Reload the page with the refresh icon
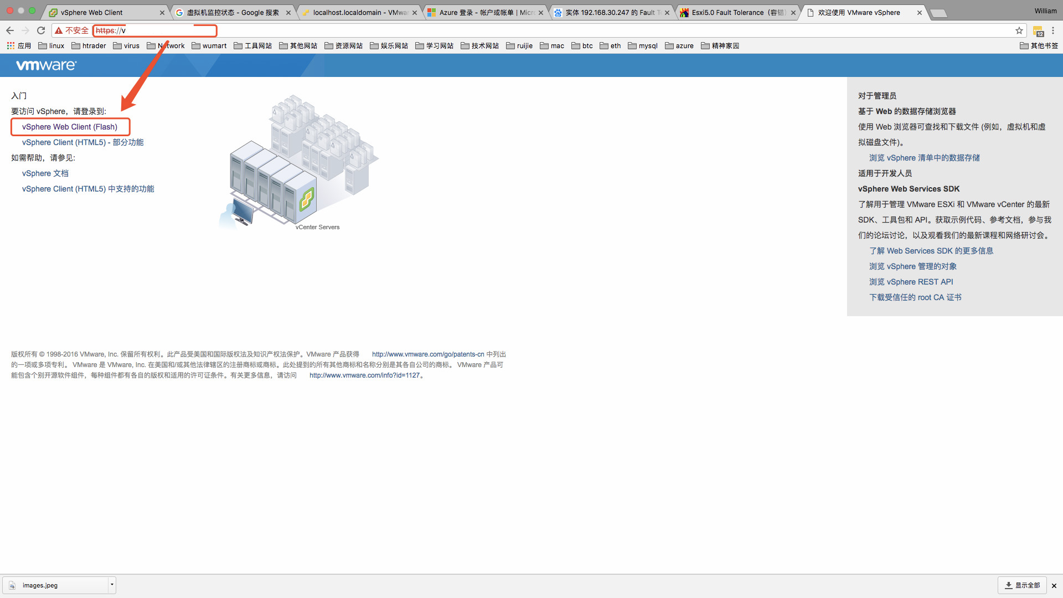The image size is (1063, 598). [x=41, y=30]
